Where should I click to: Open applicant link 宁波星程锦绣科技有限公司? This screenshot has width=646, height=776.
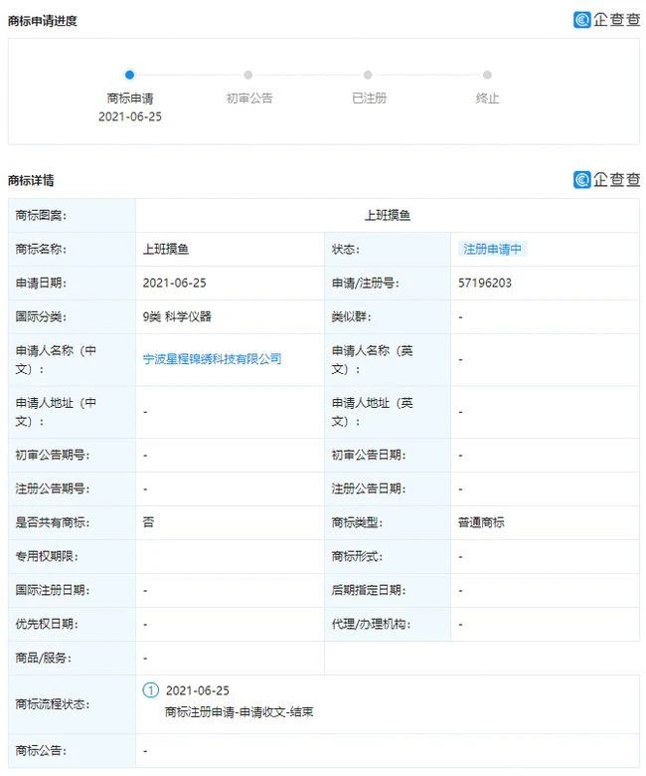212,359
